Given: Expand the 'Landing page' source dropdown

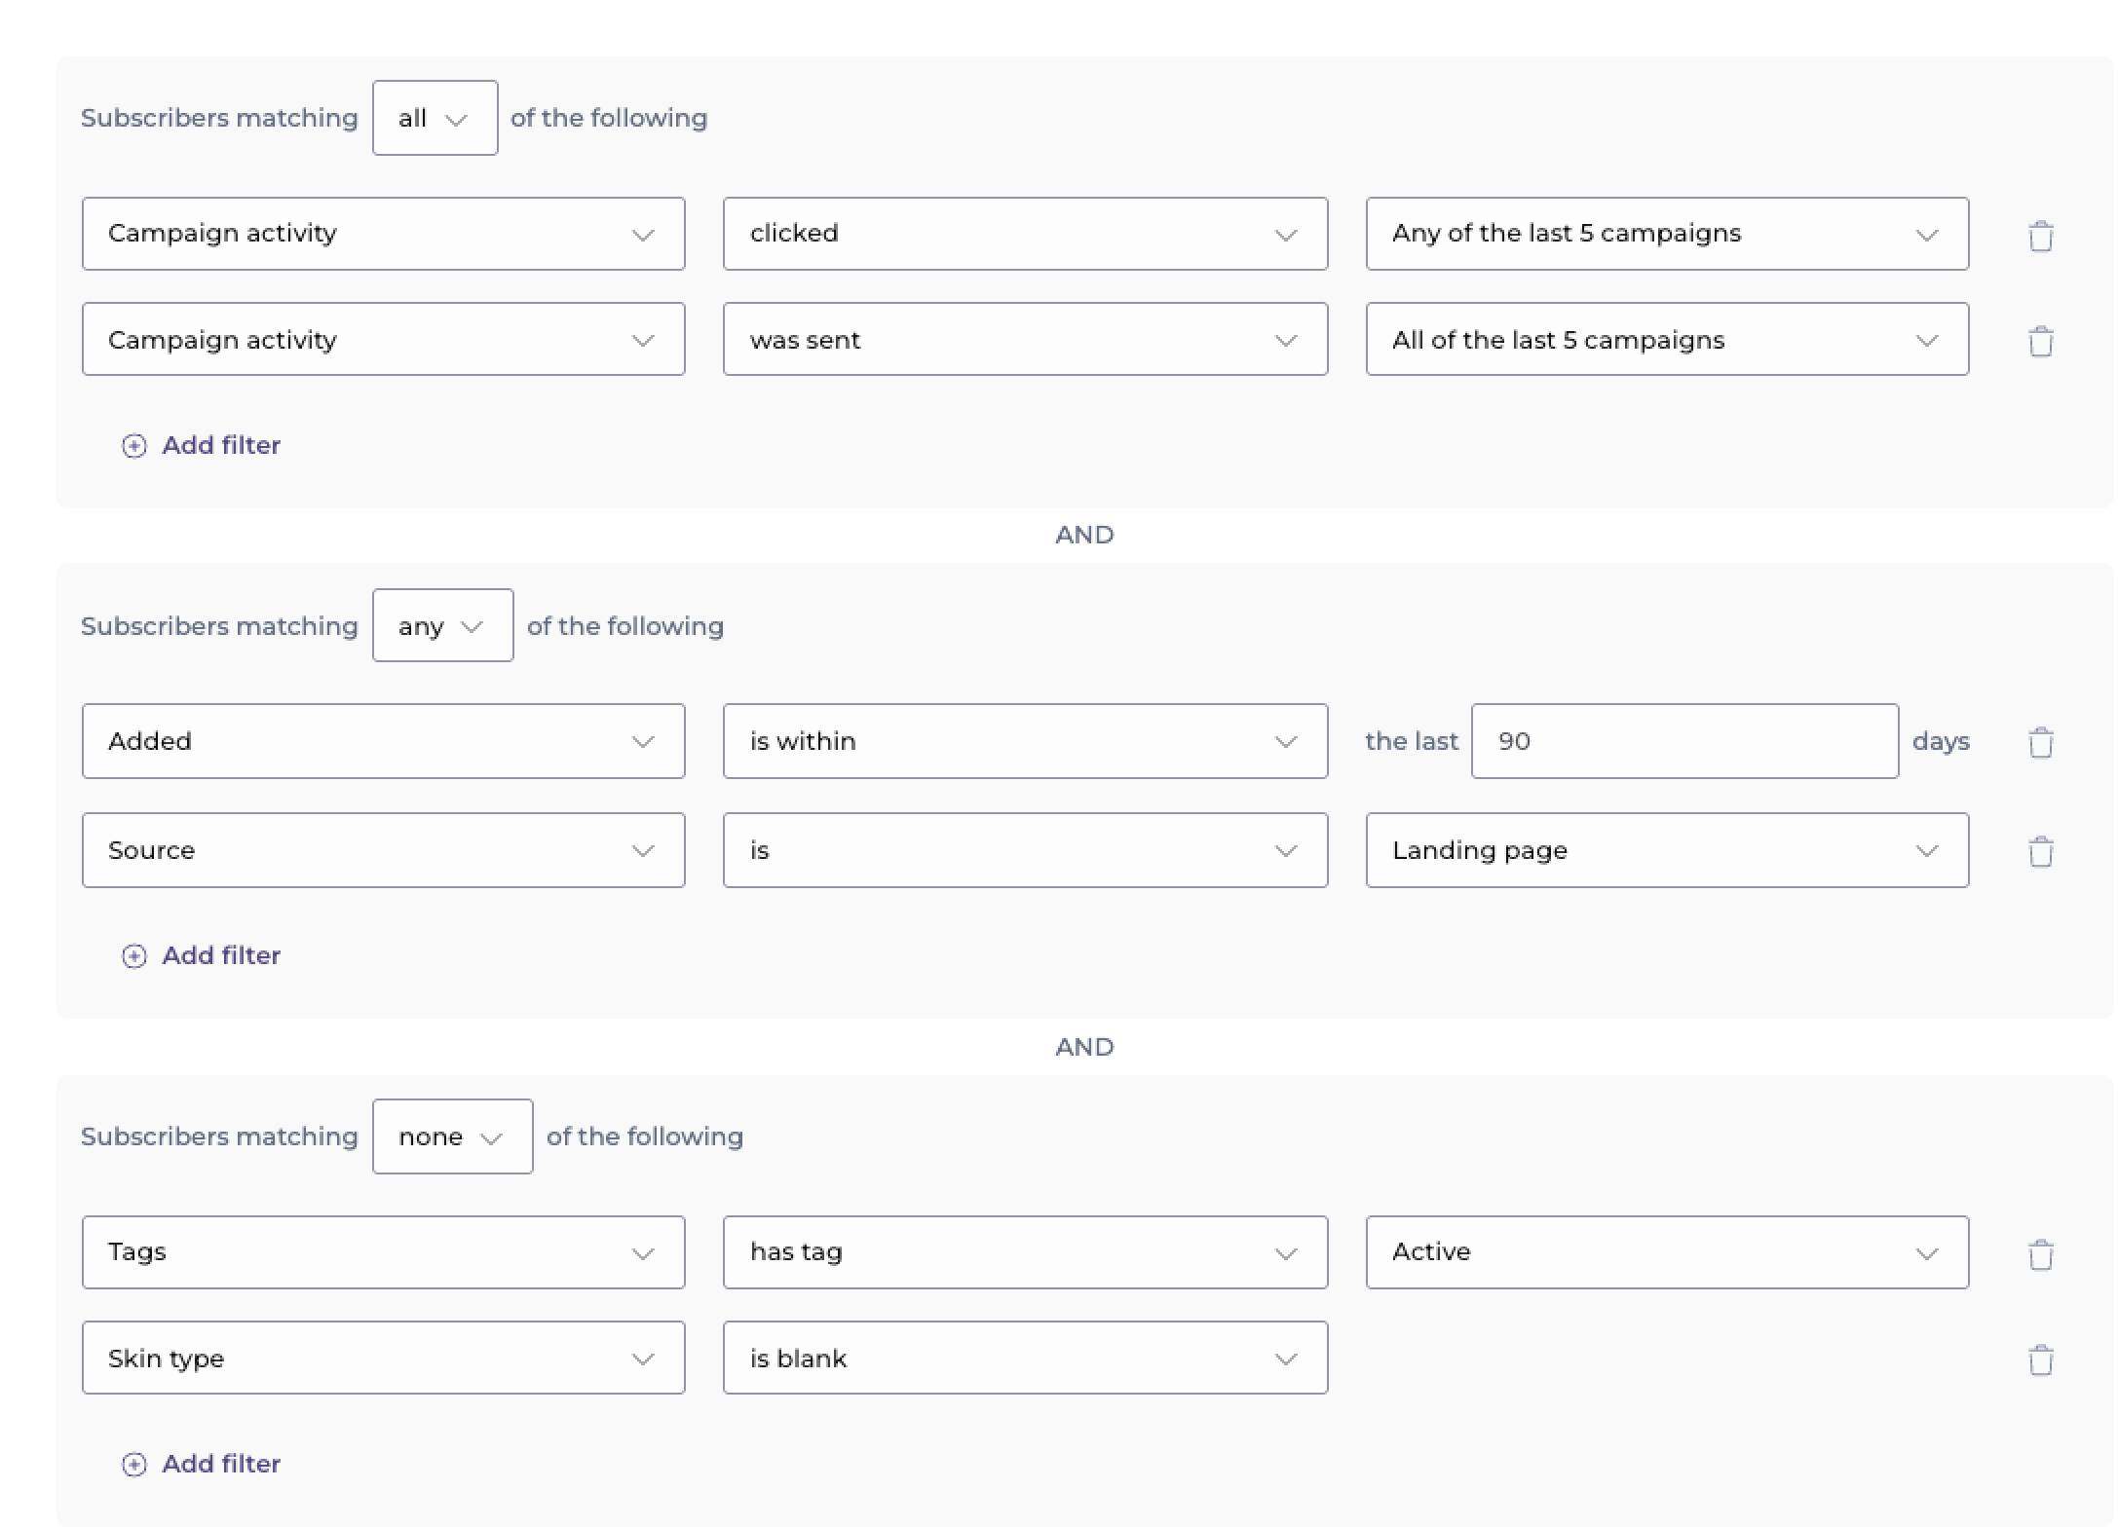Looking at the screenshot, I should pos(1666,850).
